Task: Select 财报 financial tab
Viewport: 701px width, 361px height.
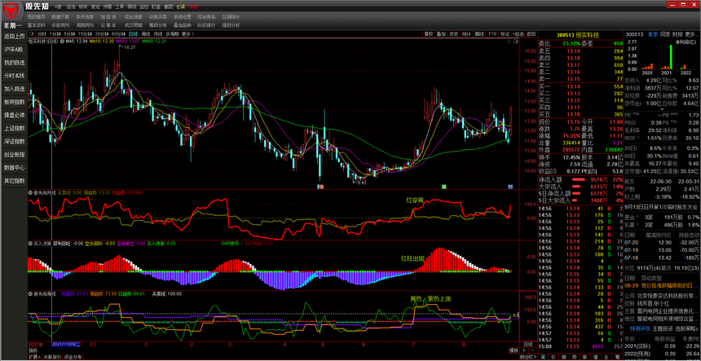Action: click(677, 34)
